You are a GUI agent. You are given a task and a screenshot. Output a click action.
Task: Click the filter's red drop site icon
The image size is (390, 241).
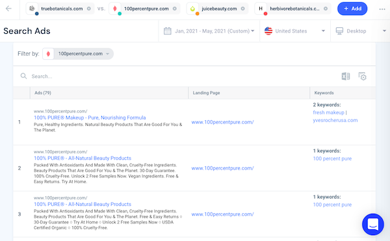pyautogui.click(x=48, y=54)
